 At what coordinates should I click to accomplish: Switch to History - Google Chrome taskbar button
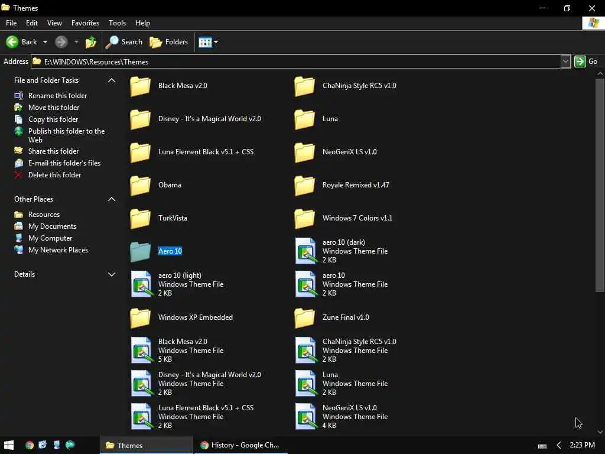pos(240,445)
